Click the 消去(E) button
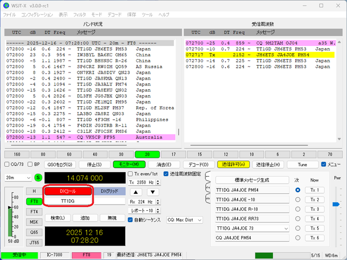This screenshot has width=347, height=260. pos(164,165)
